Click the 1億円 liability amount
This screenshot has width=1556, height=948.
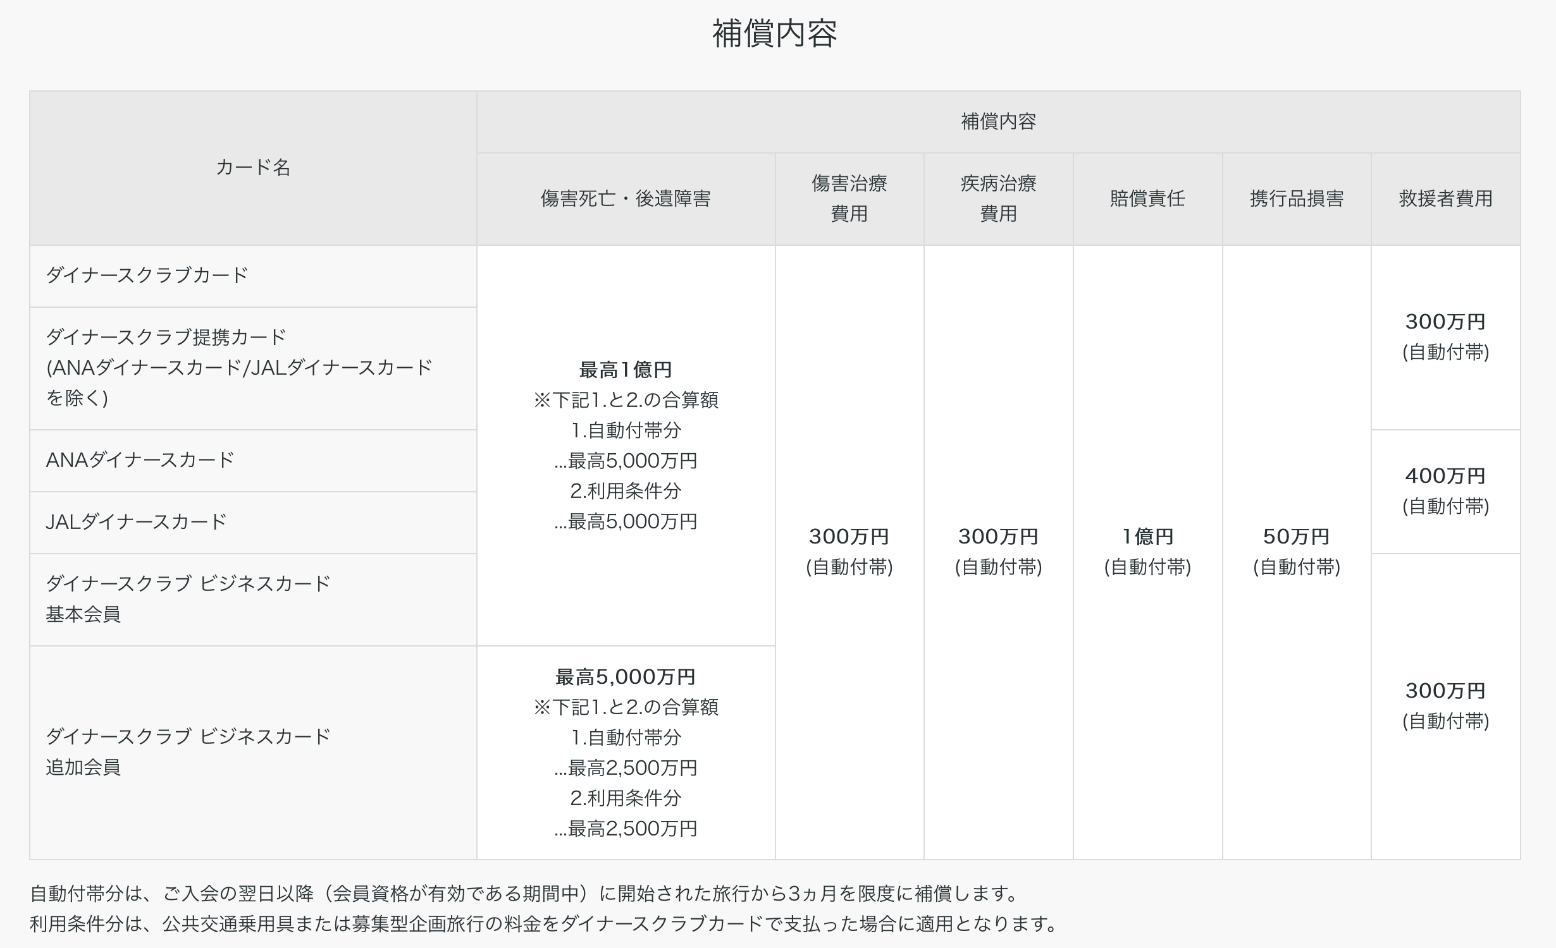[1147, 537]
